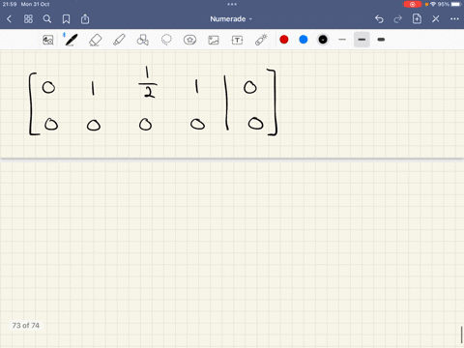Screen dimensions: 464x348
Task: Redo the last undone action
Action: (x=398, y=19)
